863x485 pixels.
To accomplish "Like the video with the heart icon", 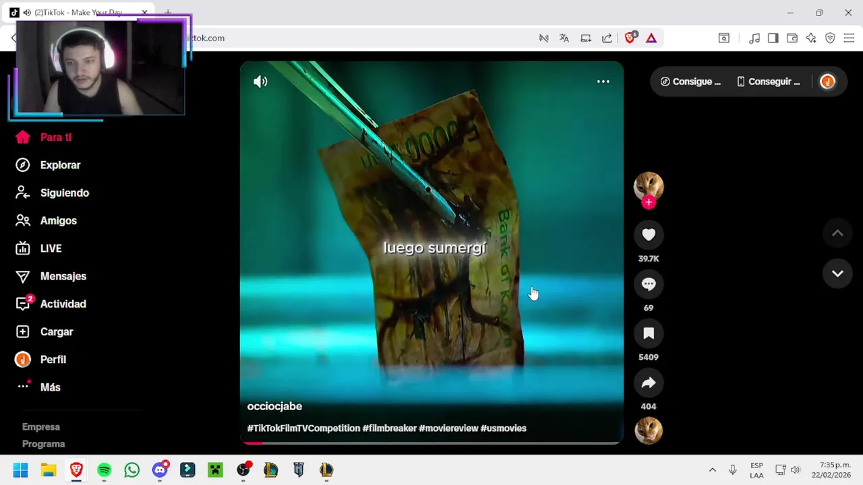I will coord(649,234).
